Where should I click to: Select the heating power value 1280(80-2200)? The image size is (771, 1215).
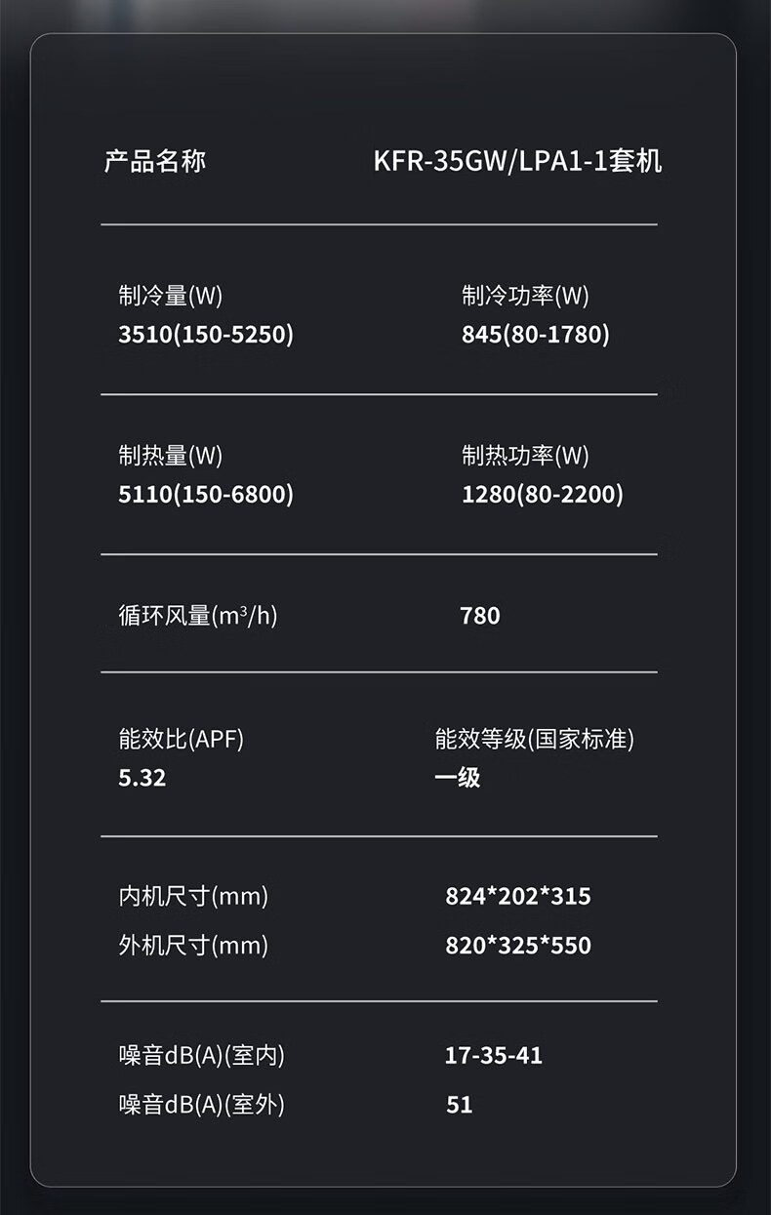542,495
